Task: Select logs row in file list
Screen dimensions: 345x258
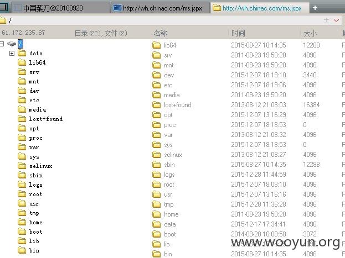Action: point(248,175)
